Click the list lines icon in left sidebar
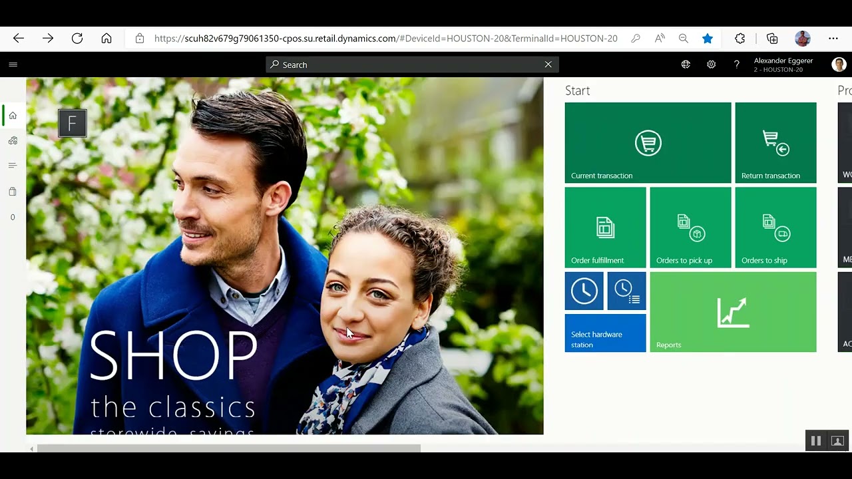Screen dimensions: 852x479 pyautogui.click(x=13, y=165)
